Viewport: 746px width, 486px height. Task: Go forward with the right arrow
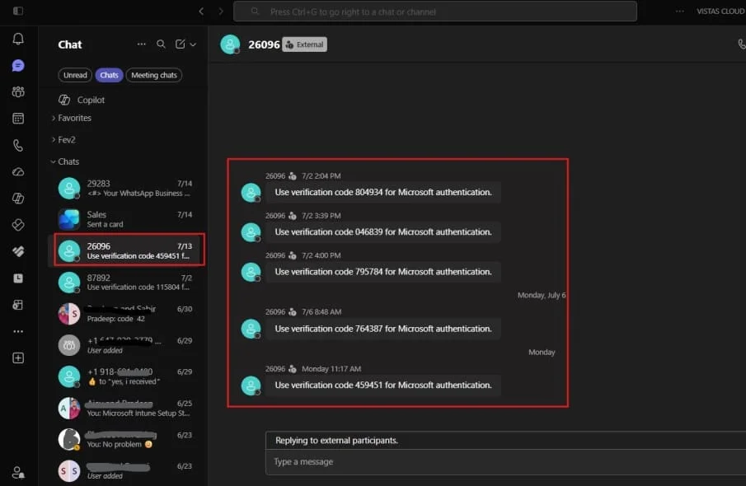(x=221, y=11)
